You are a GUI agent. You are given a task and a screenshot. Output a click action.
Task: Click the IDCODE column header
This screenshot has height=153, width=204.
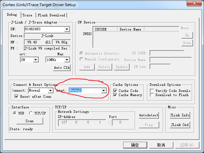coord(105,29)
